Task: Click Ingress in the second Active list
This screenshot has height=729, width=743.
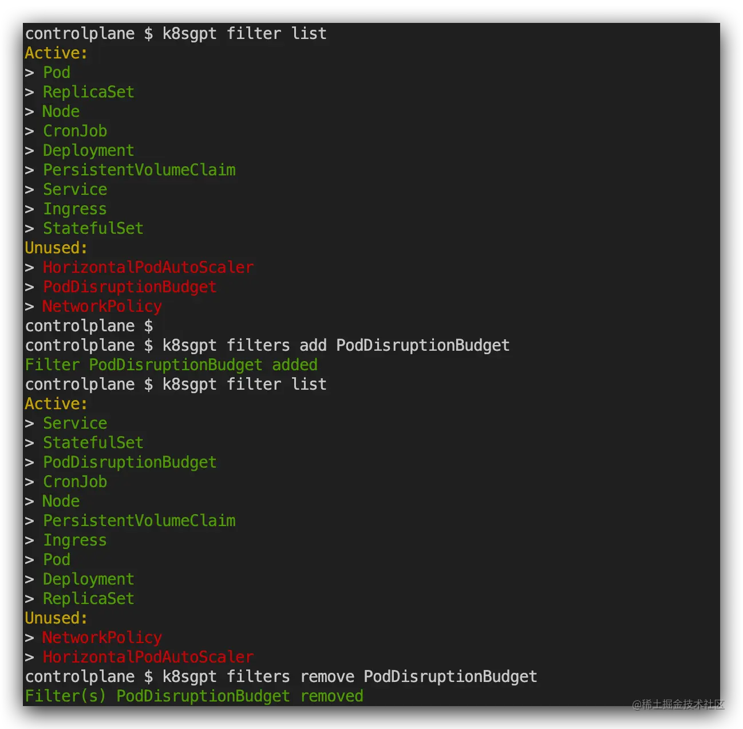Action: tap(75, 540)
